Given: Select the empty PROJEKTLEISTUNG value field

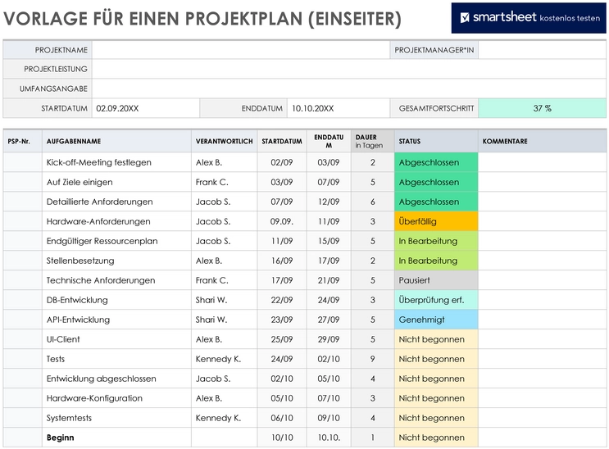Looking at the screenshot, I should pyautogui.click(x=349, y=69).
